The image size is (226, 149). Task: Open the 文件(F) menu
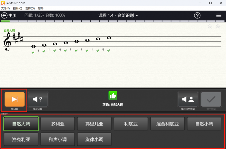click(x=5, y=9)
